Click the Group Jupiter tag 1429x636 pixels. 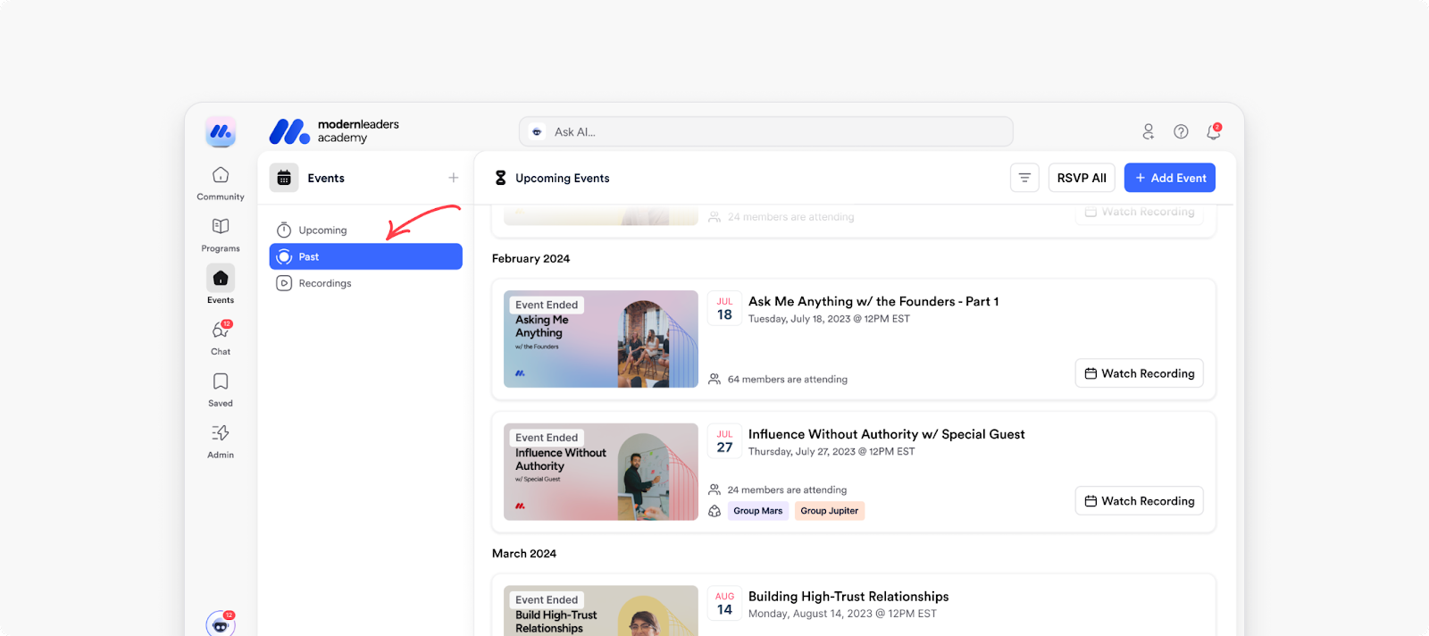click(x=830, y=511)
